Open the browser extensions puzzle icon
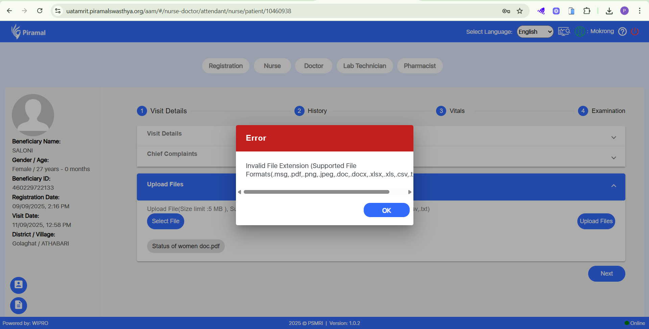 click(587, 11)
